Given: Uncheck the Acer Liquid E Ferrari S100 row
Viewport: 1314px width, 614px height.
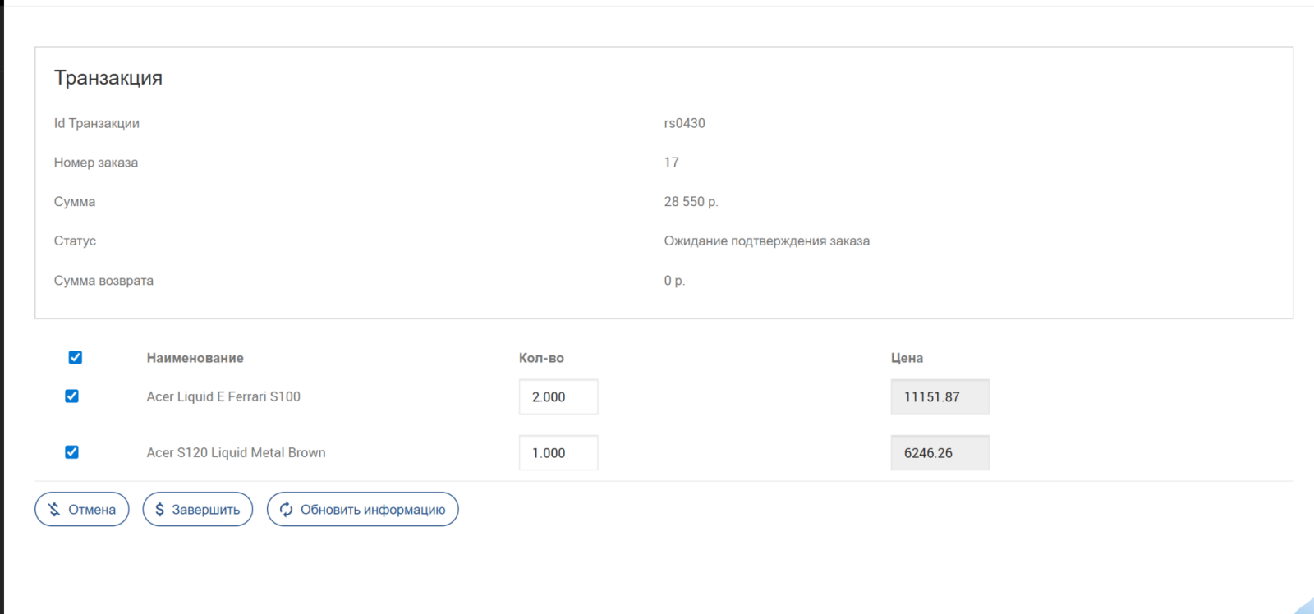Looking at the screenshot, I should pyautogui.click(x=72, y=396).
